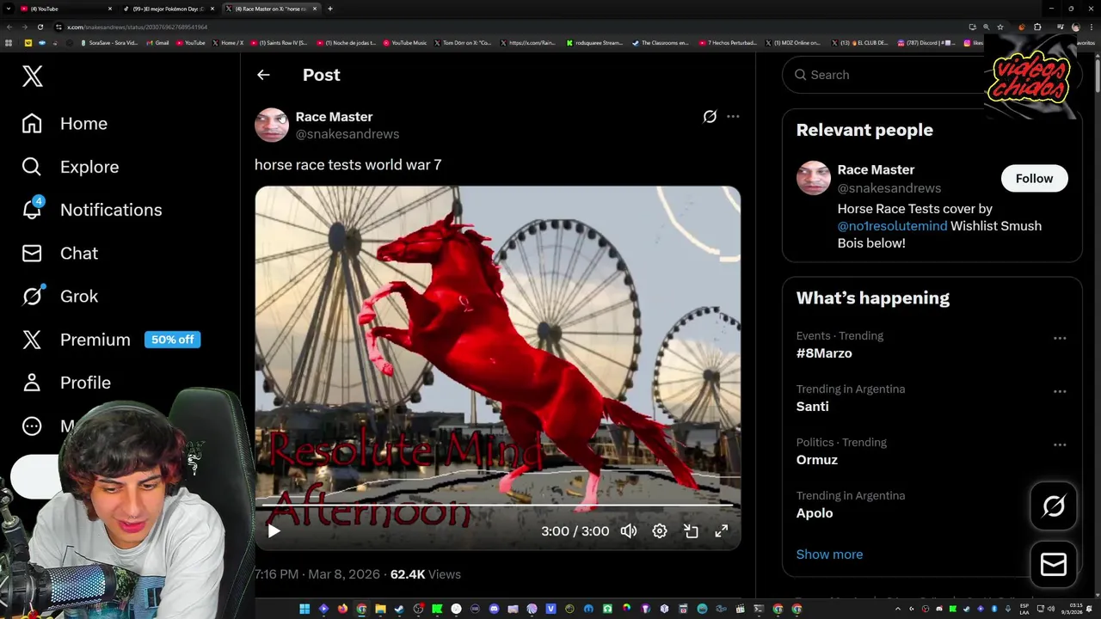Open more options for Ormuz trend
The height and width of the screenshot is (619, 1101).
click(1060, 445)
